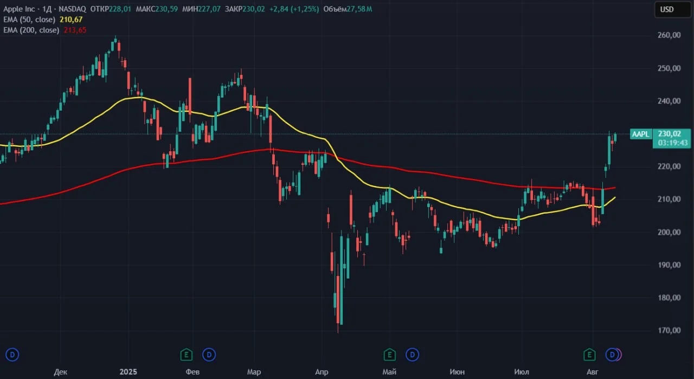Click the AAPL symbol label on price scale
The image size is (694, 379).
click(x=640, y=134)
